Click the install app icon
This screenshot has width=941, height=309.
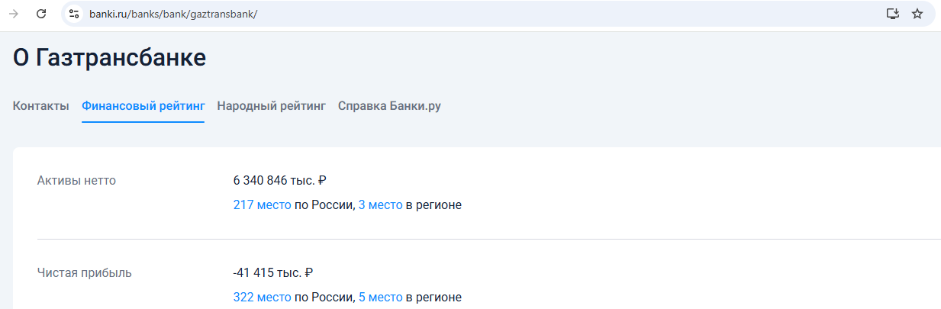(892, 14)
